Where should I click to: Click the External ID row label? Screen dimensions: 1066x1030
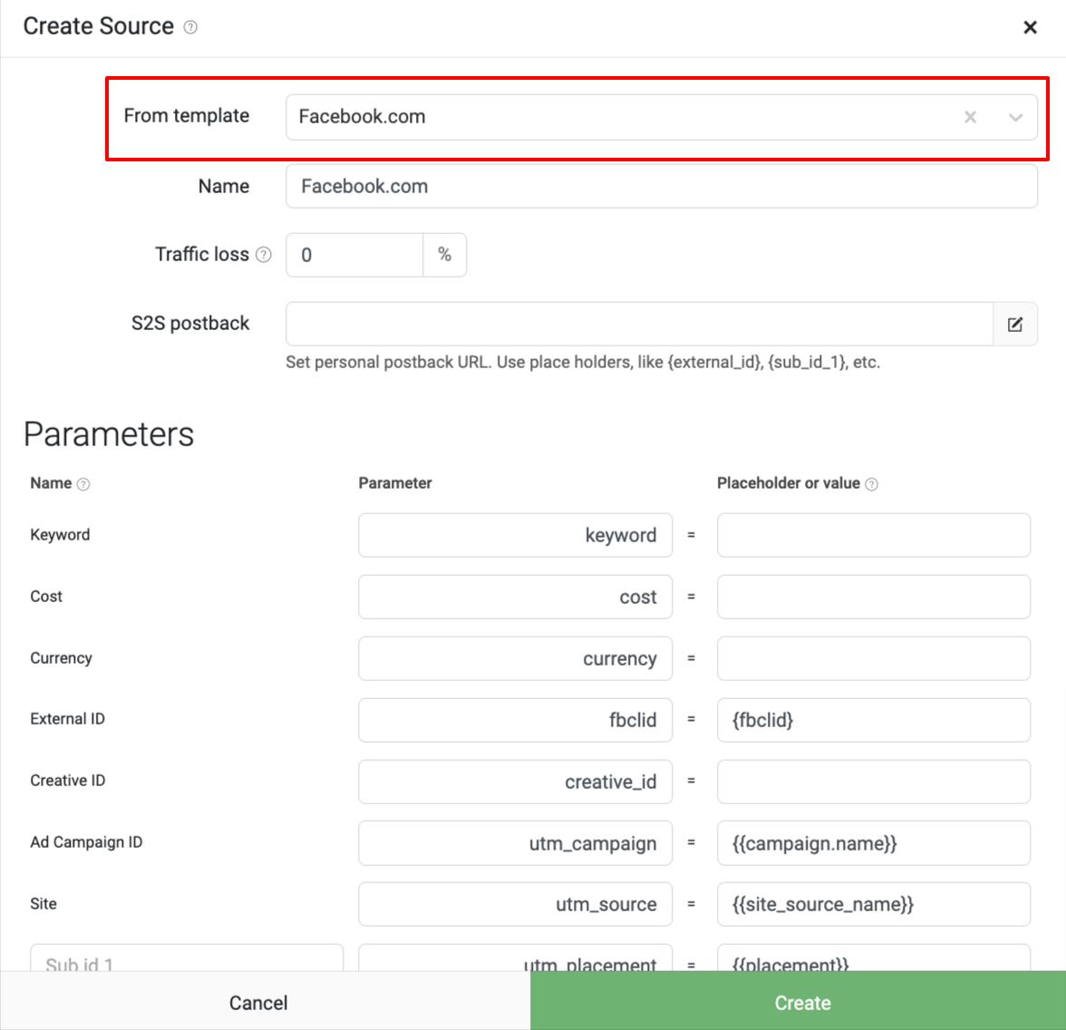67,719
